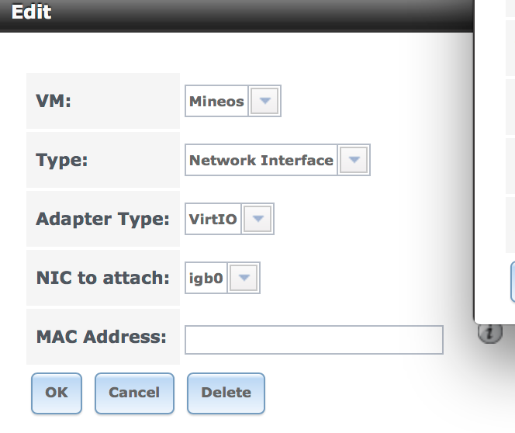The image size is (515, 433).
Task: Expand the NIC to attach dropdown arrow
Action: (244, 278)
